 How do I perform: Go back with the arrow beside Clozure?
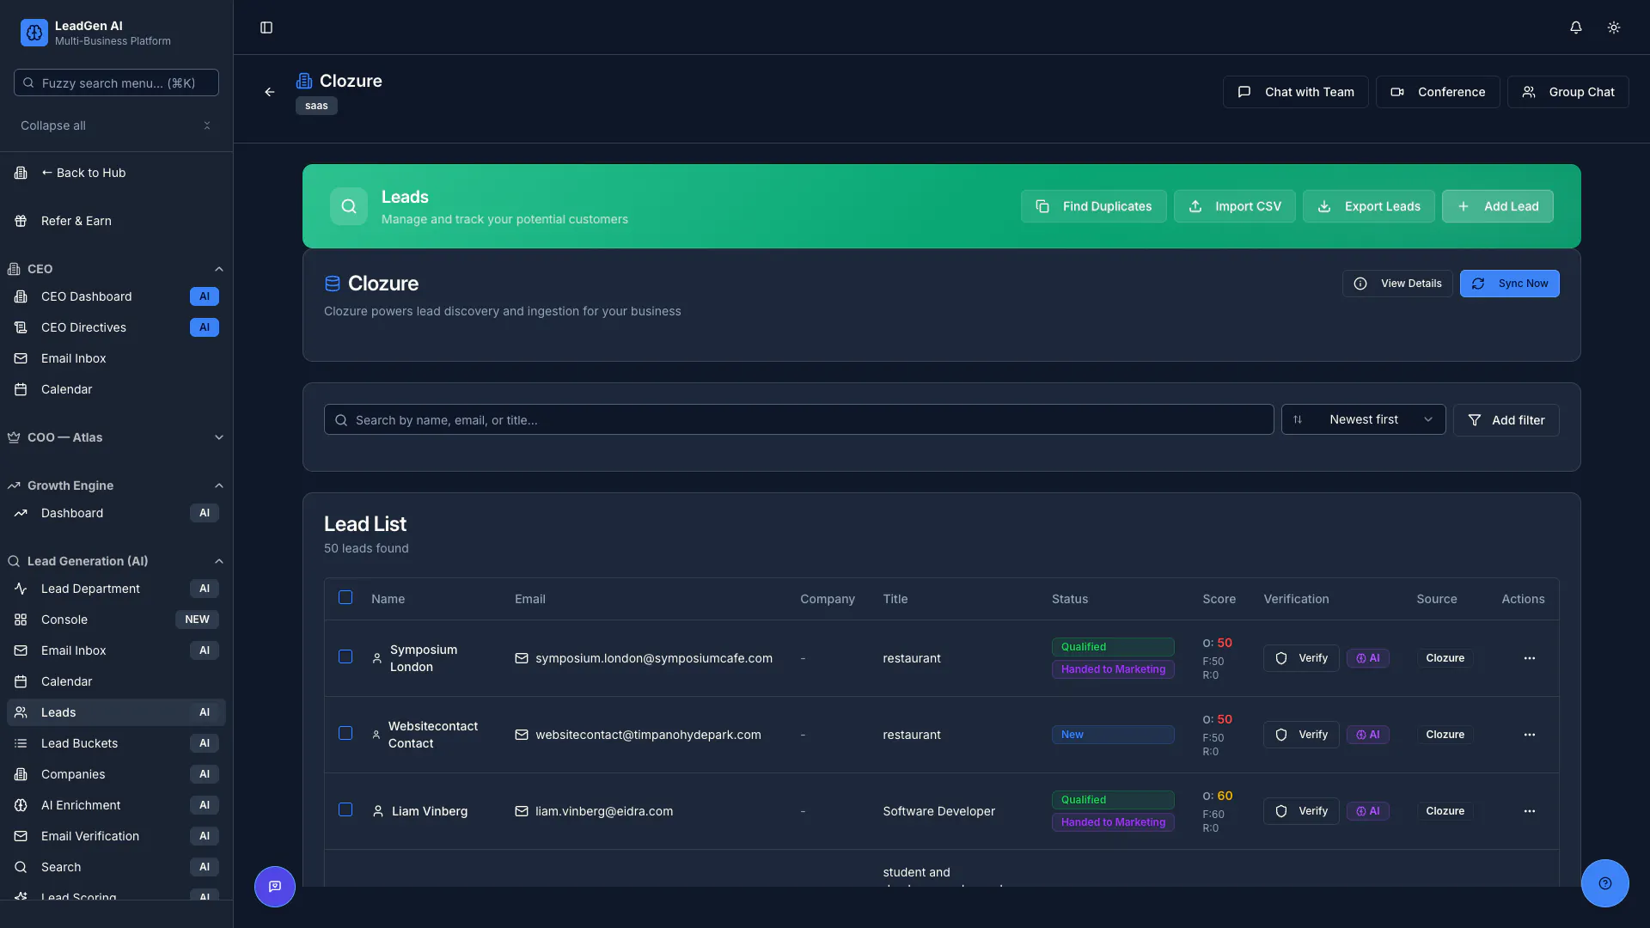pos(270,92)
